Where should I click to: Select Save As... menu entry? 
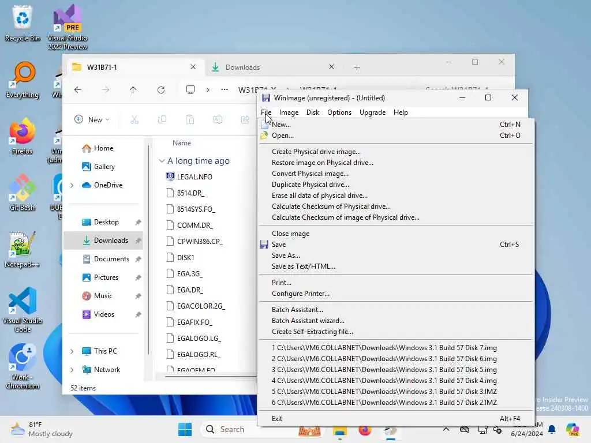(396, 256)
